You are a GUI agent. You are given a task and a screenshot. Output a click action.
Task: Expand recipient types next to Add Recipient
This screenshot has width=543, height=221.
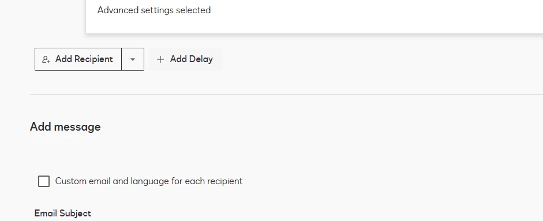click(133, 59)
